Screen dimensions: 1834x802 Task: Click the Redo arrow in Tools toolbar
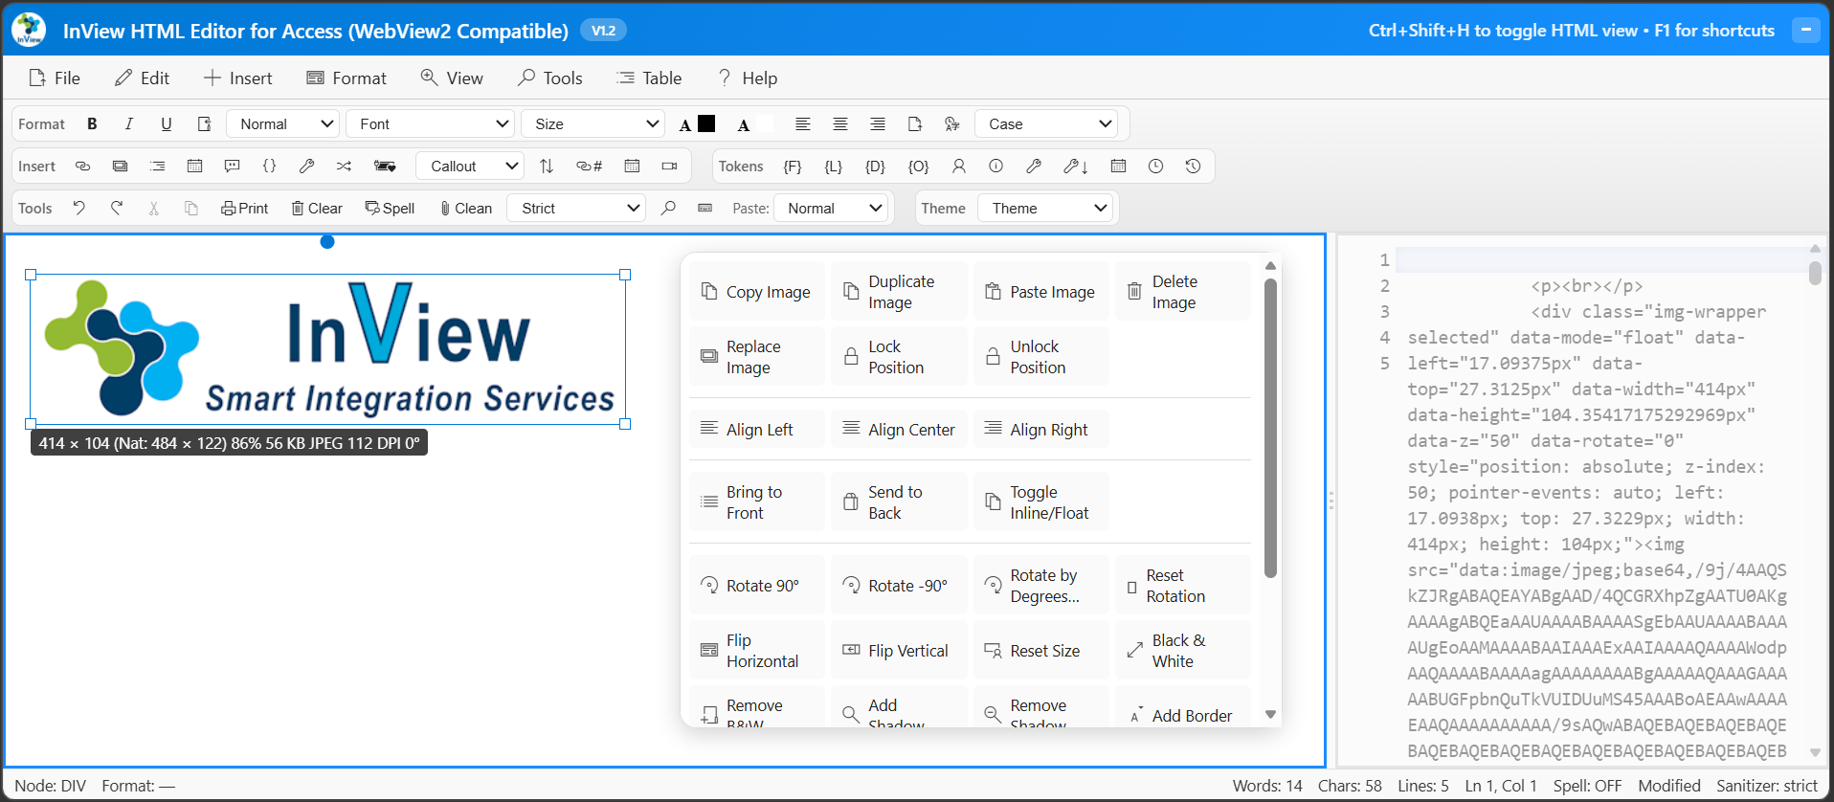click(117, 208)
